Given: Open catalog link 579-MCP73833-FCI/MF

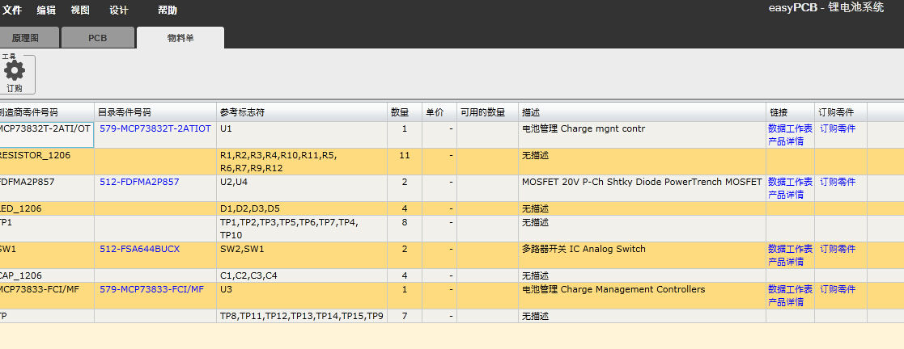Looking at the screenshot, I should [x=151, y=289].
